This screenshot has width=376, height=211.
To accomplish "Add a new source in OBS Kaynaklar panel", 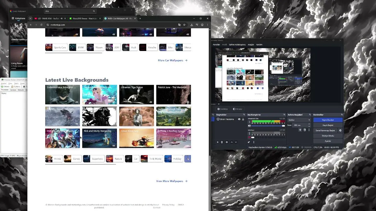I will (218, 142).
